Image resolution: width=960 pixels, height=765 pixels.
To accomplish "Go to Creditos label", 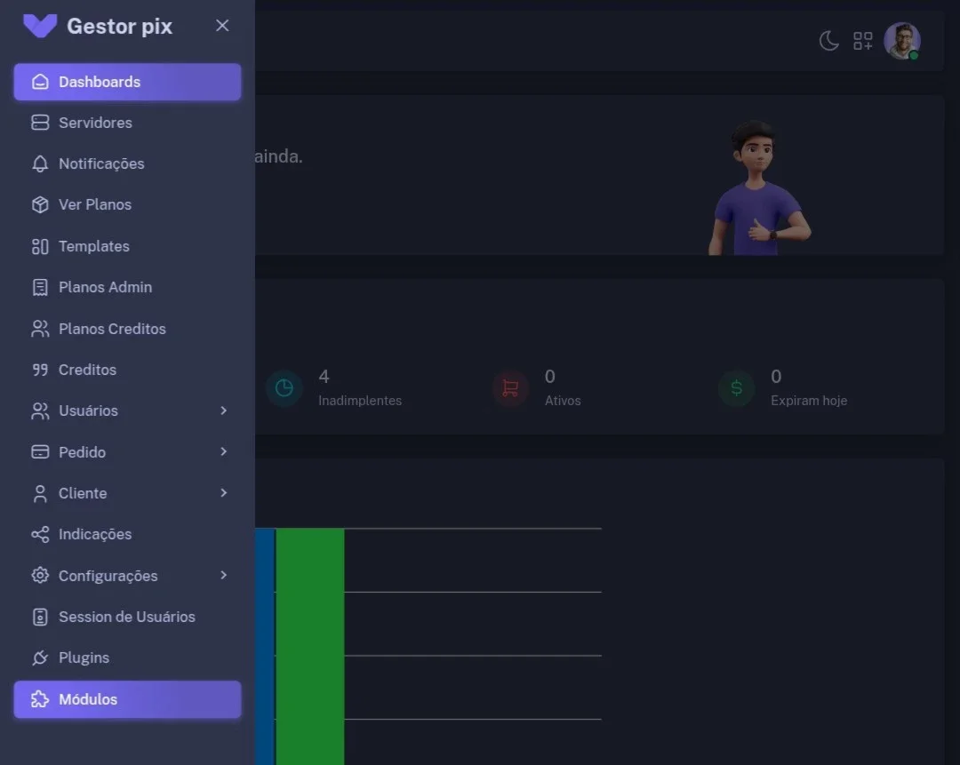I will (87, 370).
